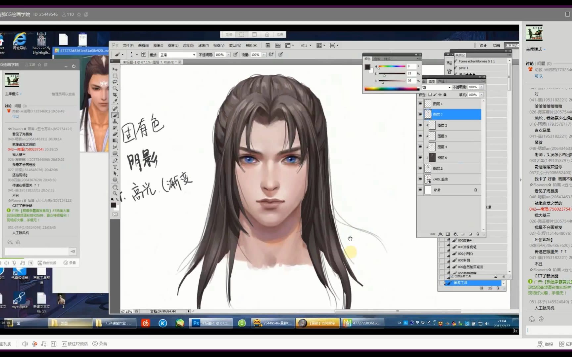Select the Crop tool
572x357 pixels.
point(115,95)
